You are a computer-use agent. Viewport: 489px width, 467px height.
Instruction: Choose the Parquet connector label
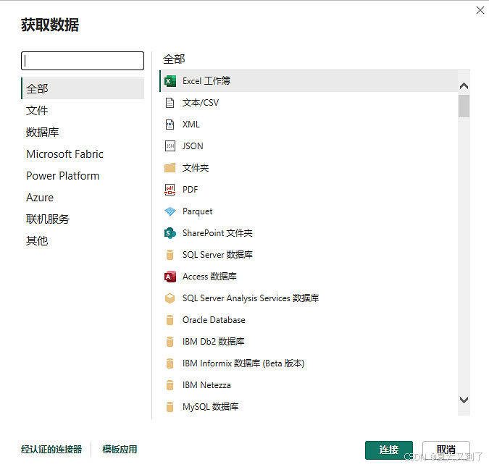tap(197, 211)
